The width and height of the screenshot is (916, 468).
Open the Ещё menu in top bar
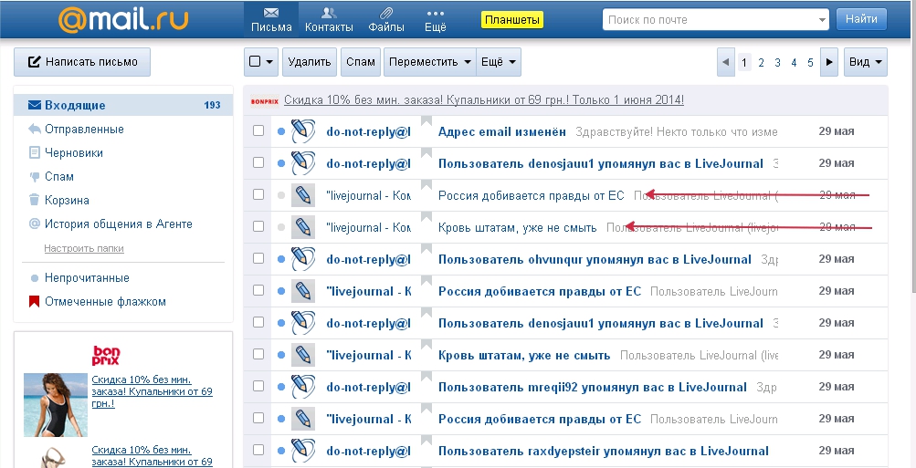click(436, 20)
